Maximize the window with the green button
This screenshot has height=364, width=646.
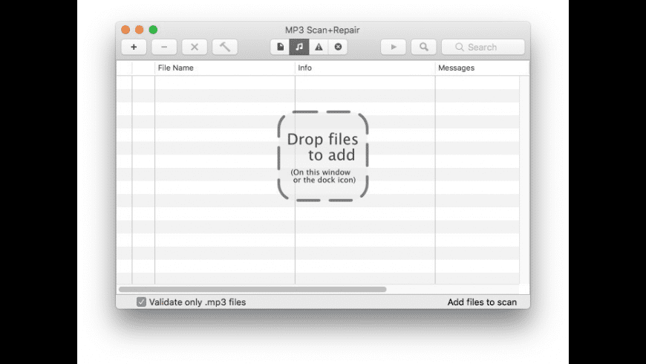(153, 30)
